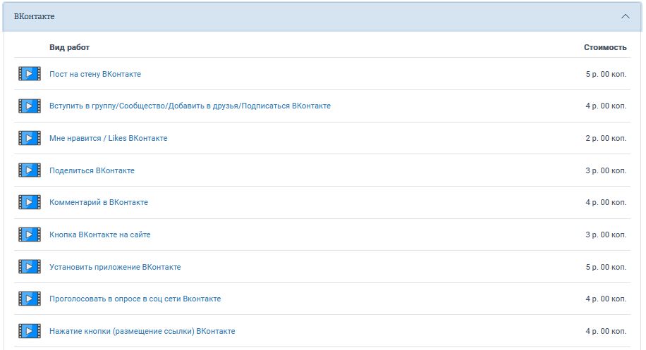Open 'Проголосовать в опросе в соц сети' link

coord(135,299)
